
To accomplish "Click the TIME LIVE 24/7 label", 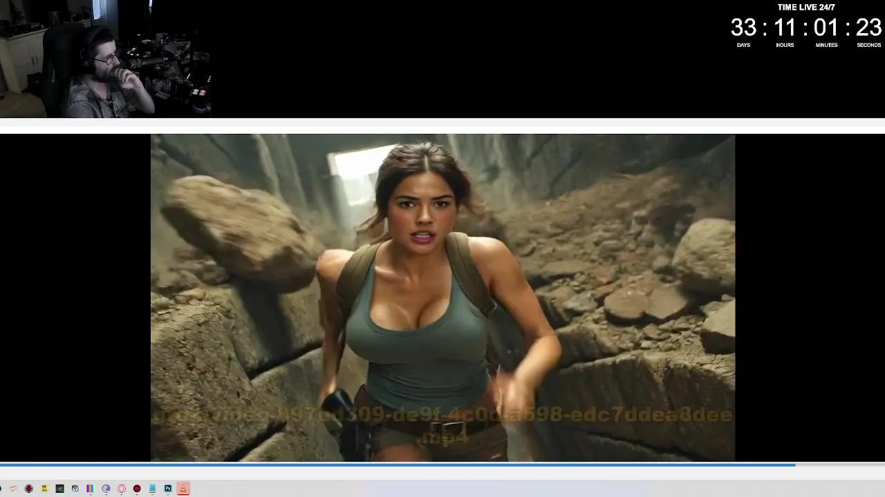I will 805,8.
